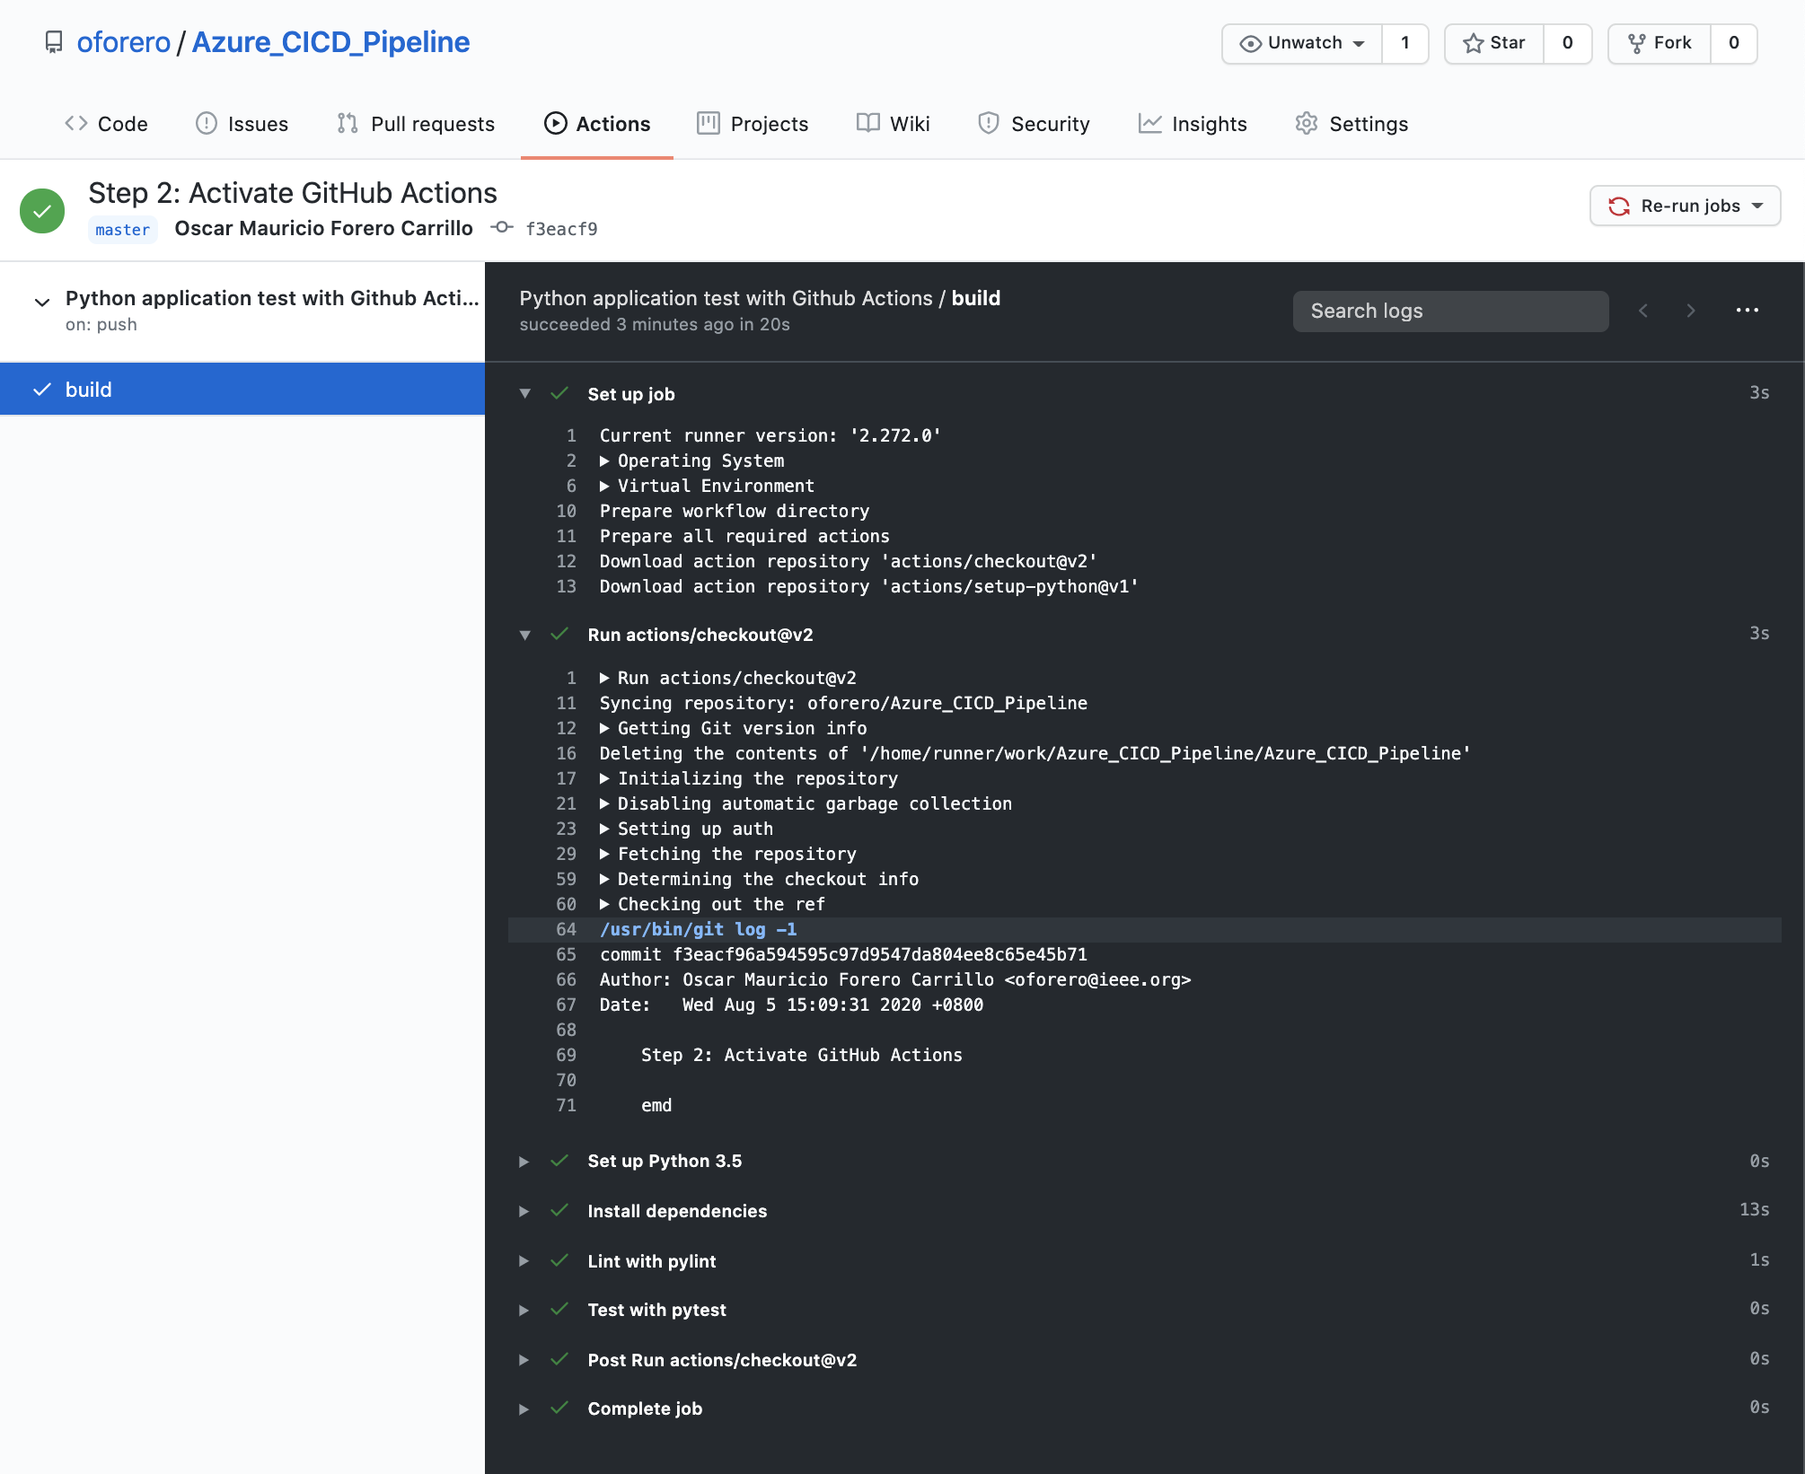The width and height of the screenshot is (1805, 1474).
Task: Click the next log navigation arrow
Action: point(1689,310)
